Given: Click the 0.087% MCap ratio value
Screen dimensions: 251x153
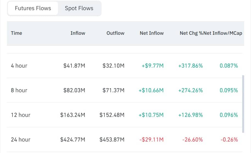Looking at the screenshot, I should [x=229, y=66].
